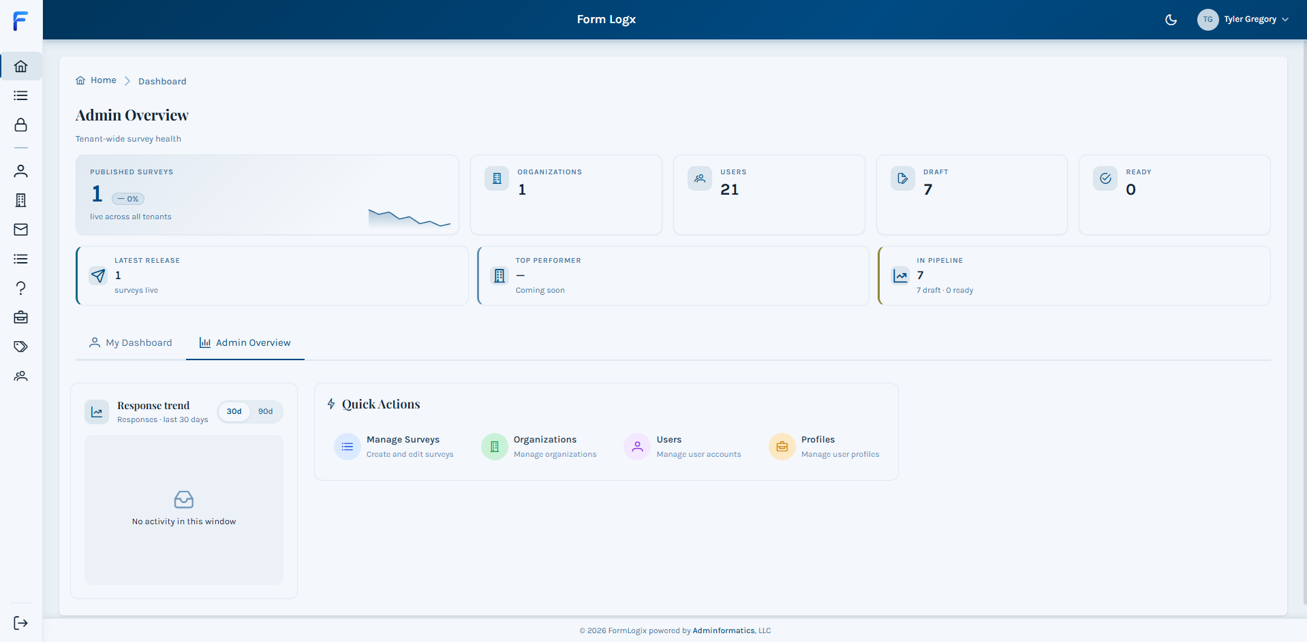Click the "Coming soon" text
The image size is (1307, 642).
tap(540, 291)
